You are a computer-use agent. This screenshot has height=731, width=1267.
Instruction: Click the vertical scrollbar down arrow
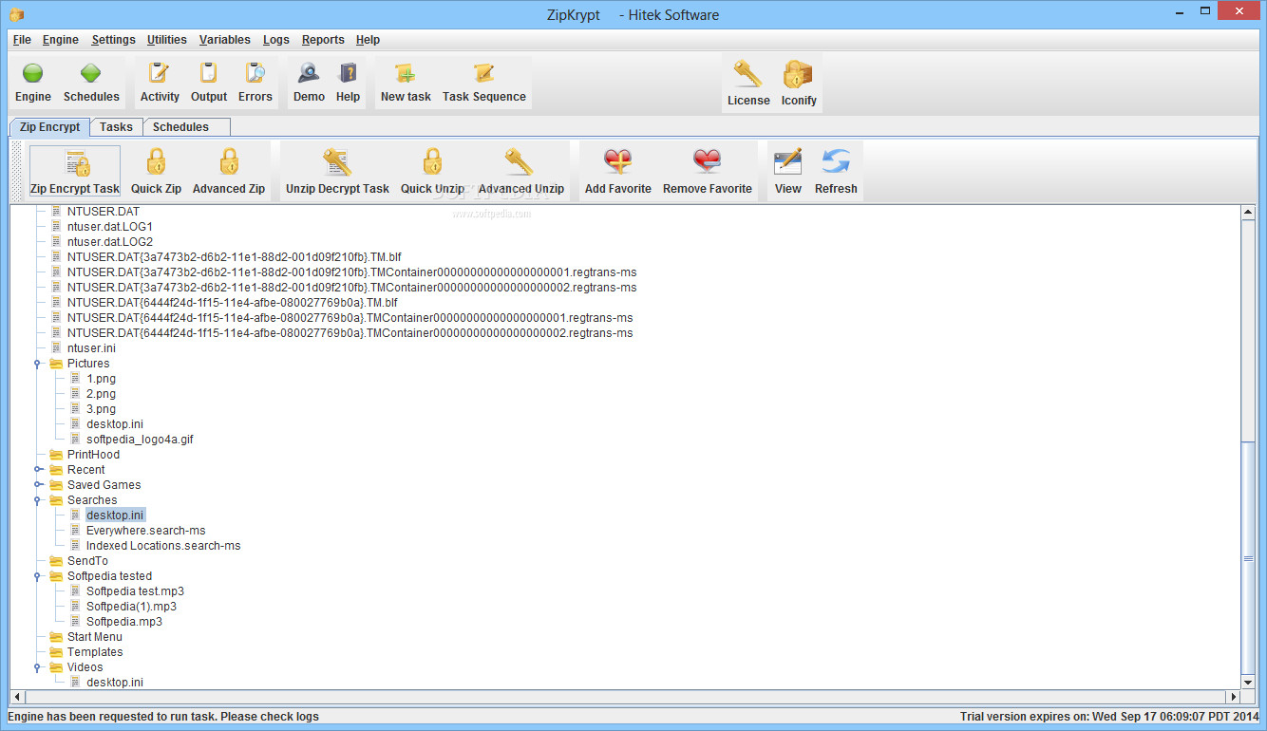tap(1248, 682)
